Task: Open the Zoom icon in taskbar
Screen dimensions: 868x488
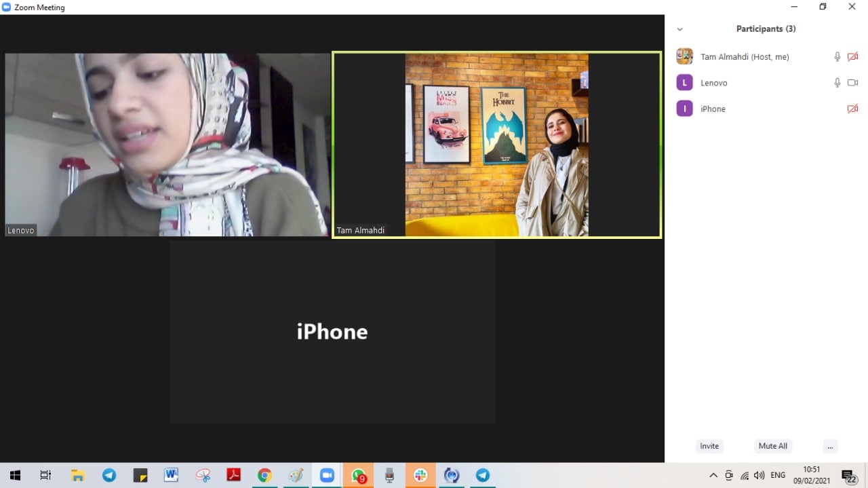Action: point(327,475)
